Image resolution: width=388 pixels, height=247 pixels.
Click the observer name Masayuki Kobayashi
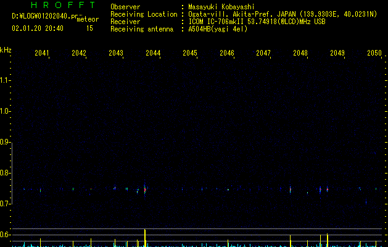pyautogui.click(x=221, y=7)
